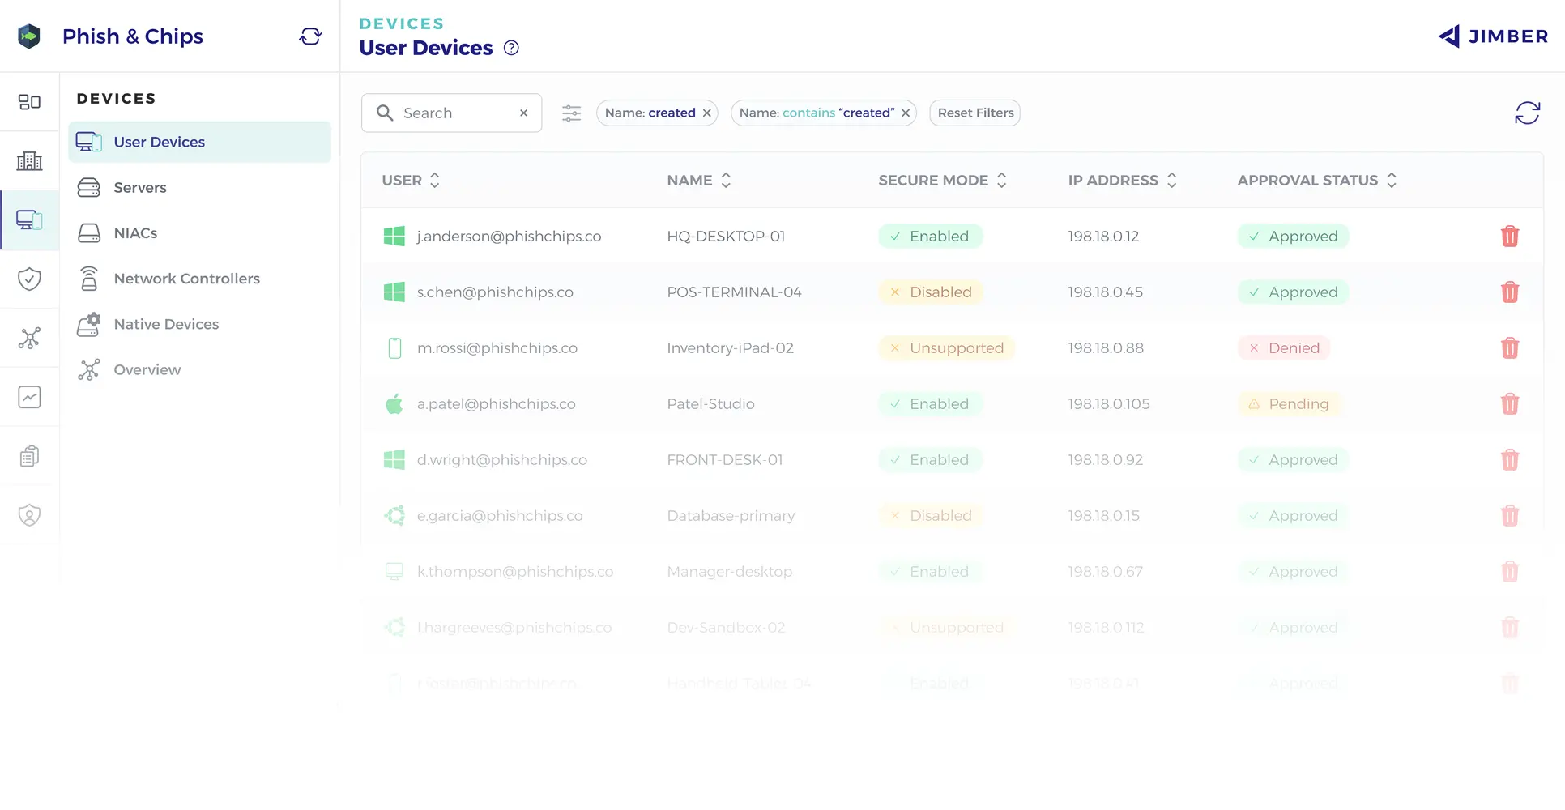Clear the search field text
Screen dimensions: 1565x810
click(524, 113)
